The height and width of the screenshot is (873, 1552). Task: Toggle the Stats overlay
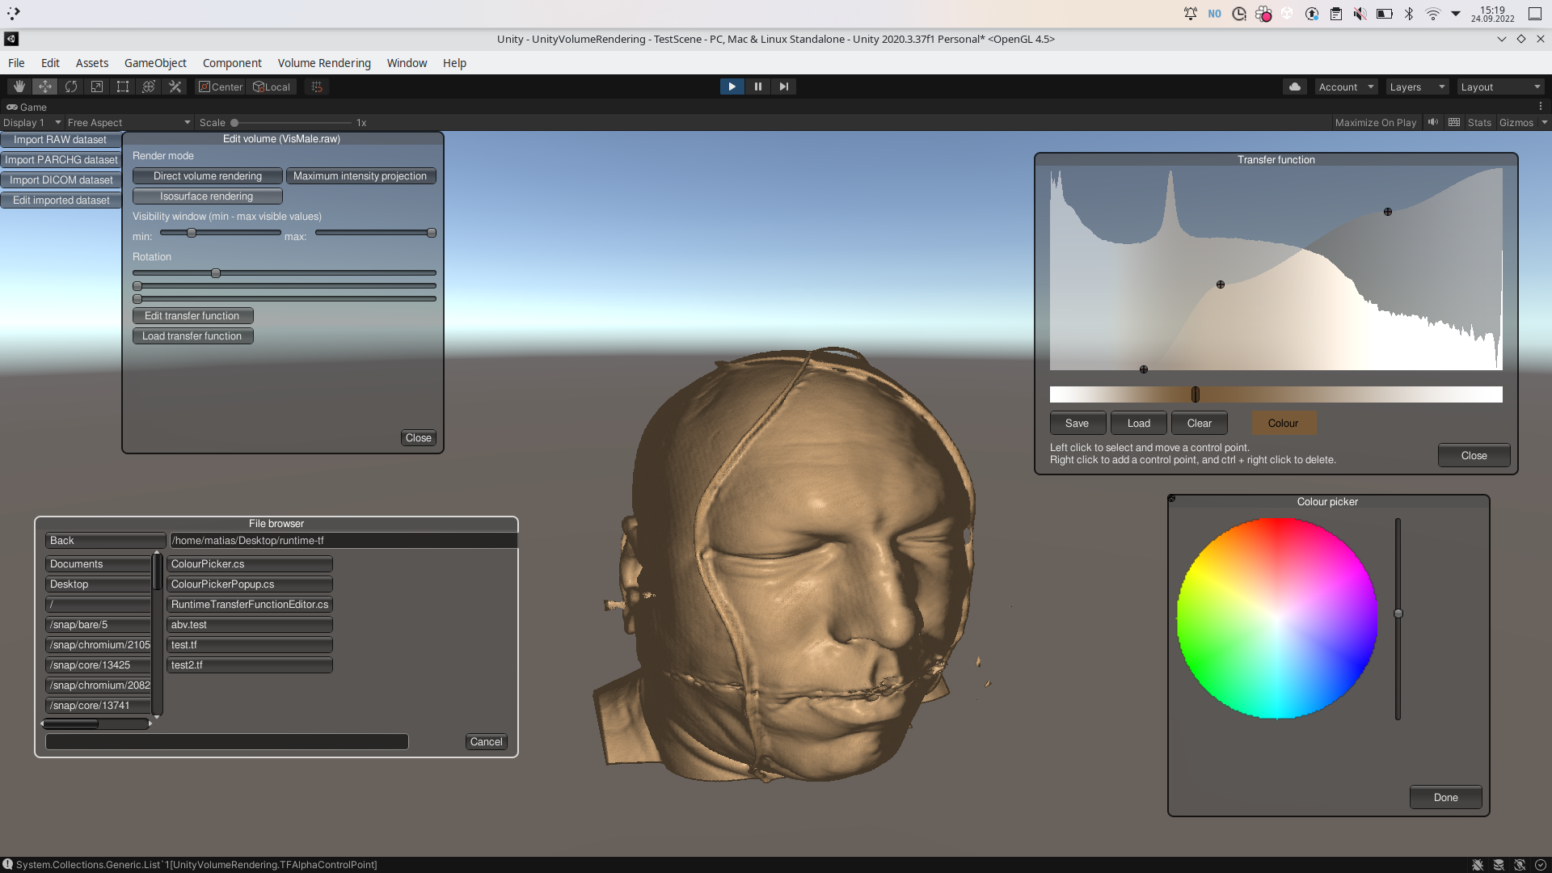1479,123
